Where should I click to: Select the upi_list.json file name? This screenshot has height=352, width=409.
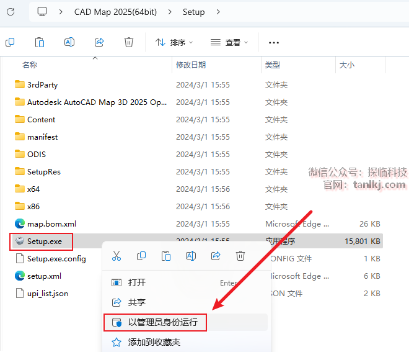coord(48,293)
